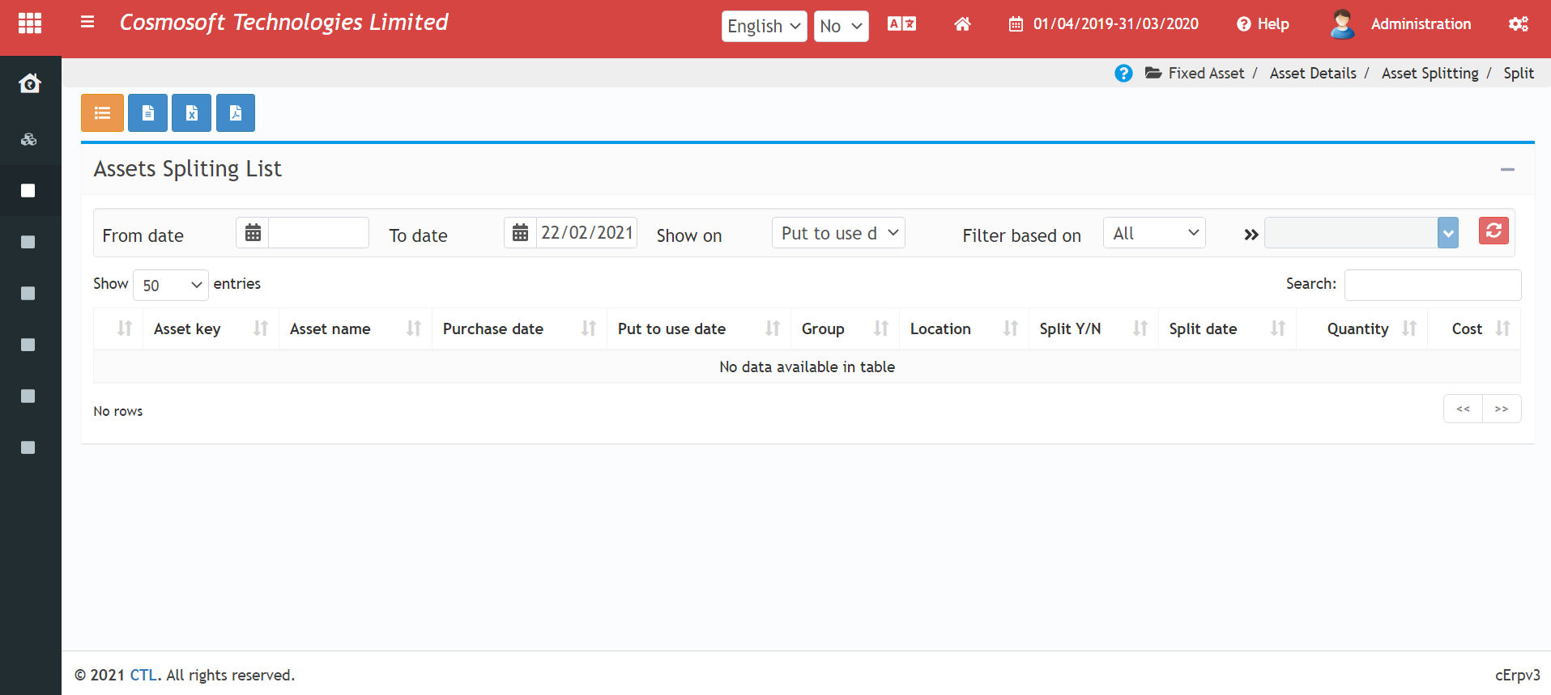Go to next page with >> button

(x=1502, y=409)
